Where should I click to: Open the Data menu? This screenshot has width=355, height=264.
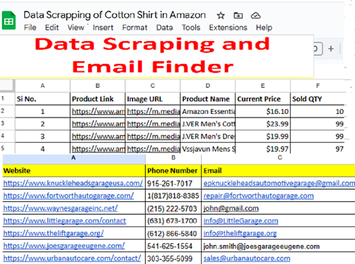164,28
